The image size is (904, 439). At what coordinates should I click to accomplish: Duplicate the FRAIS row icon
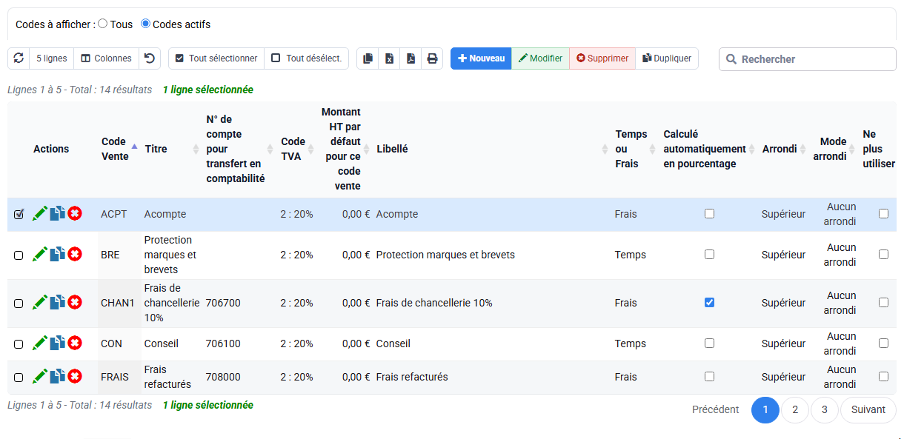pyautogui.click(x=58, y=377)
